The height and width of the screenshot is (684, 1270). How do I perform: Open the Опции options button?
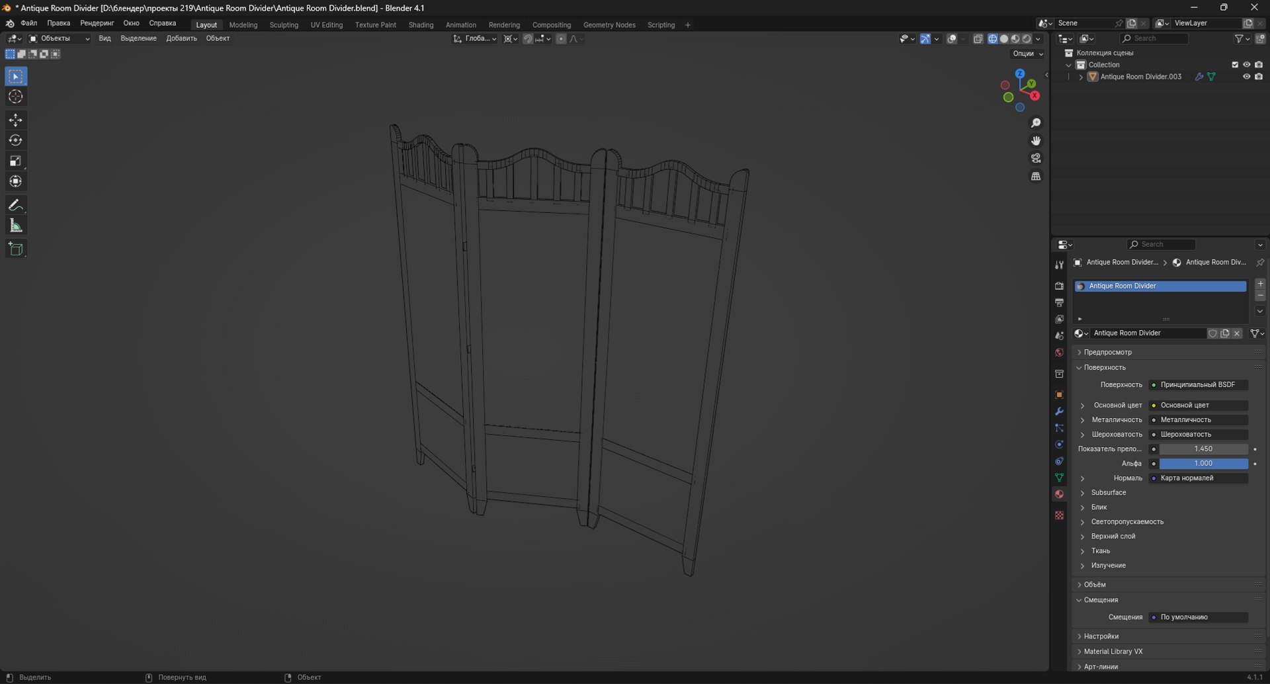tap(1028, 54)
